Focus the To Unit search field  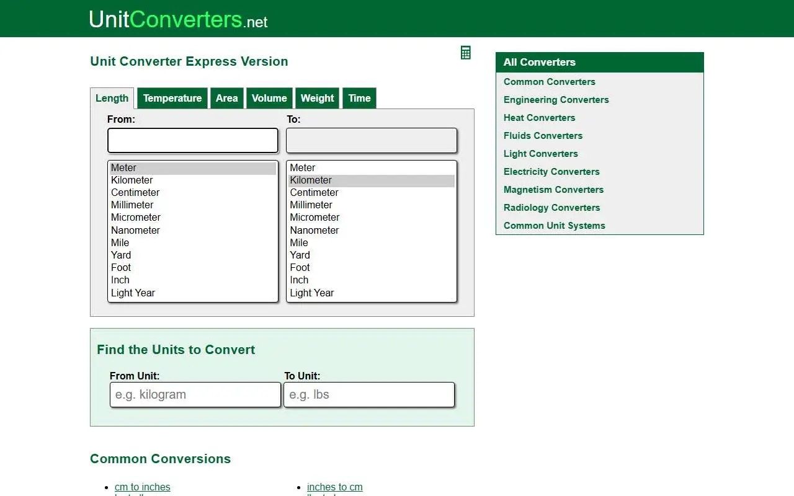click(369, 394)
